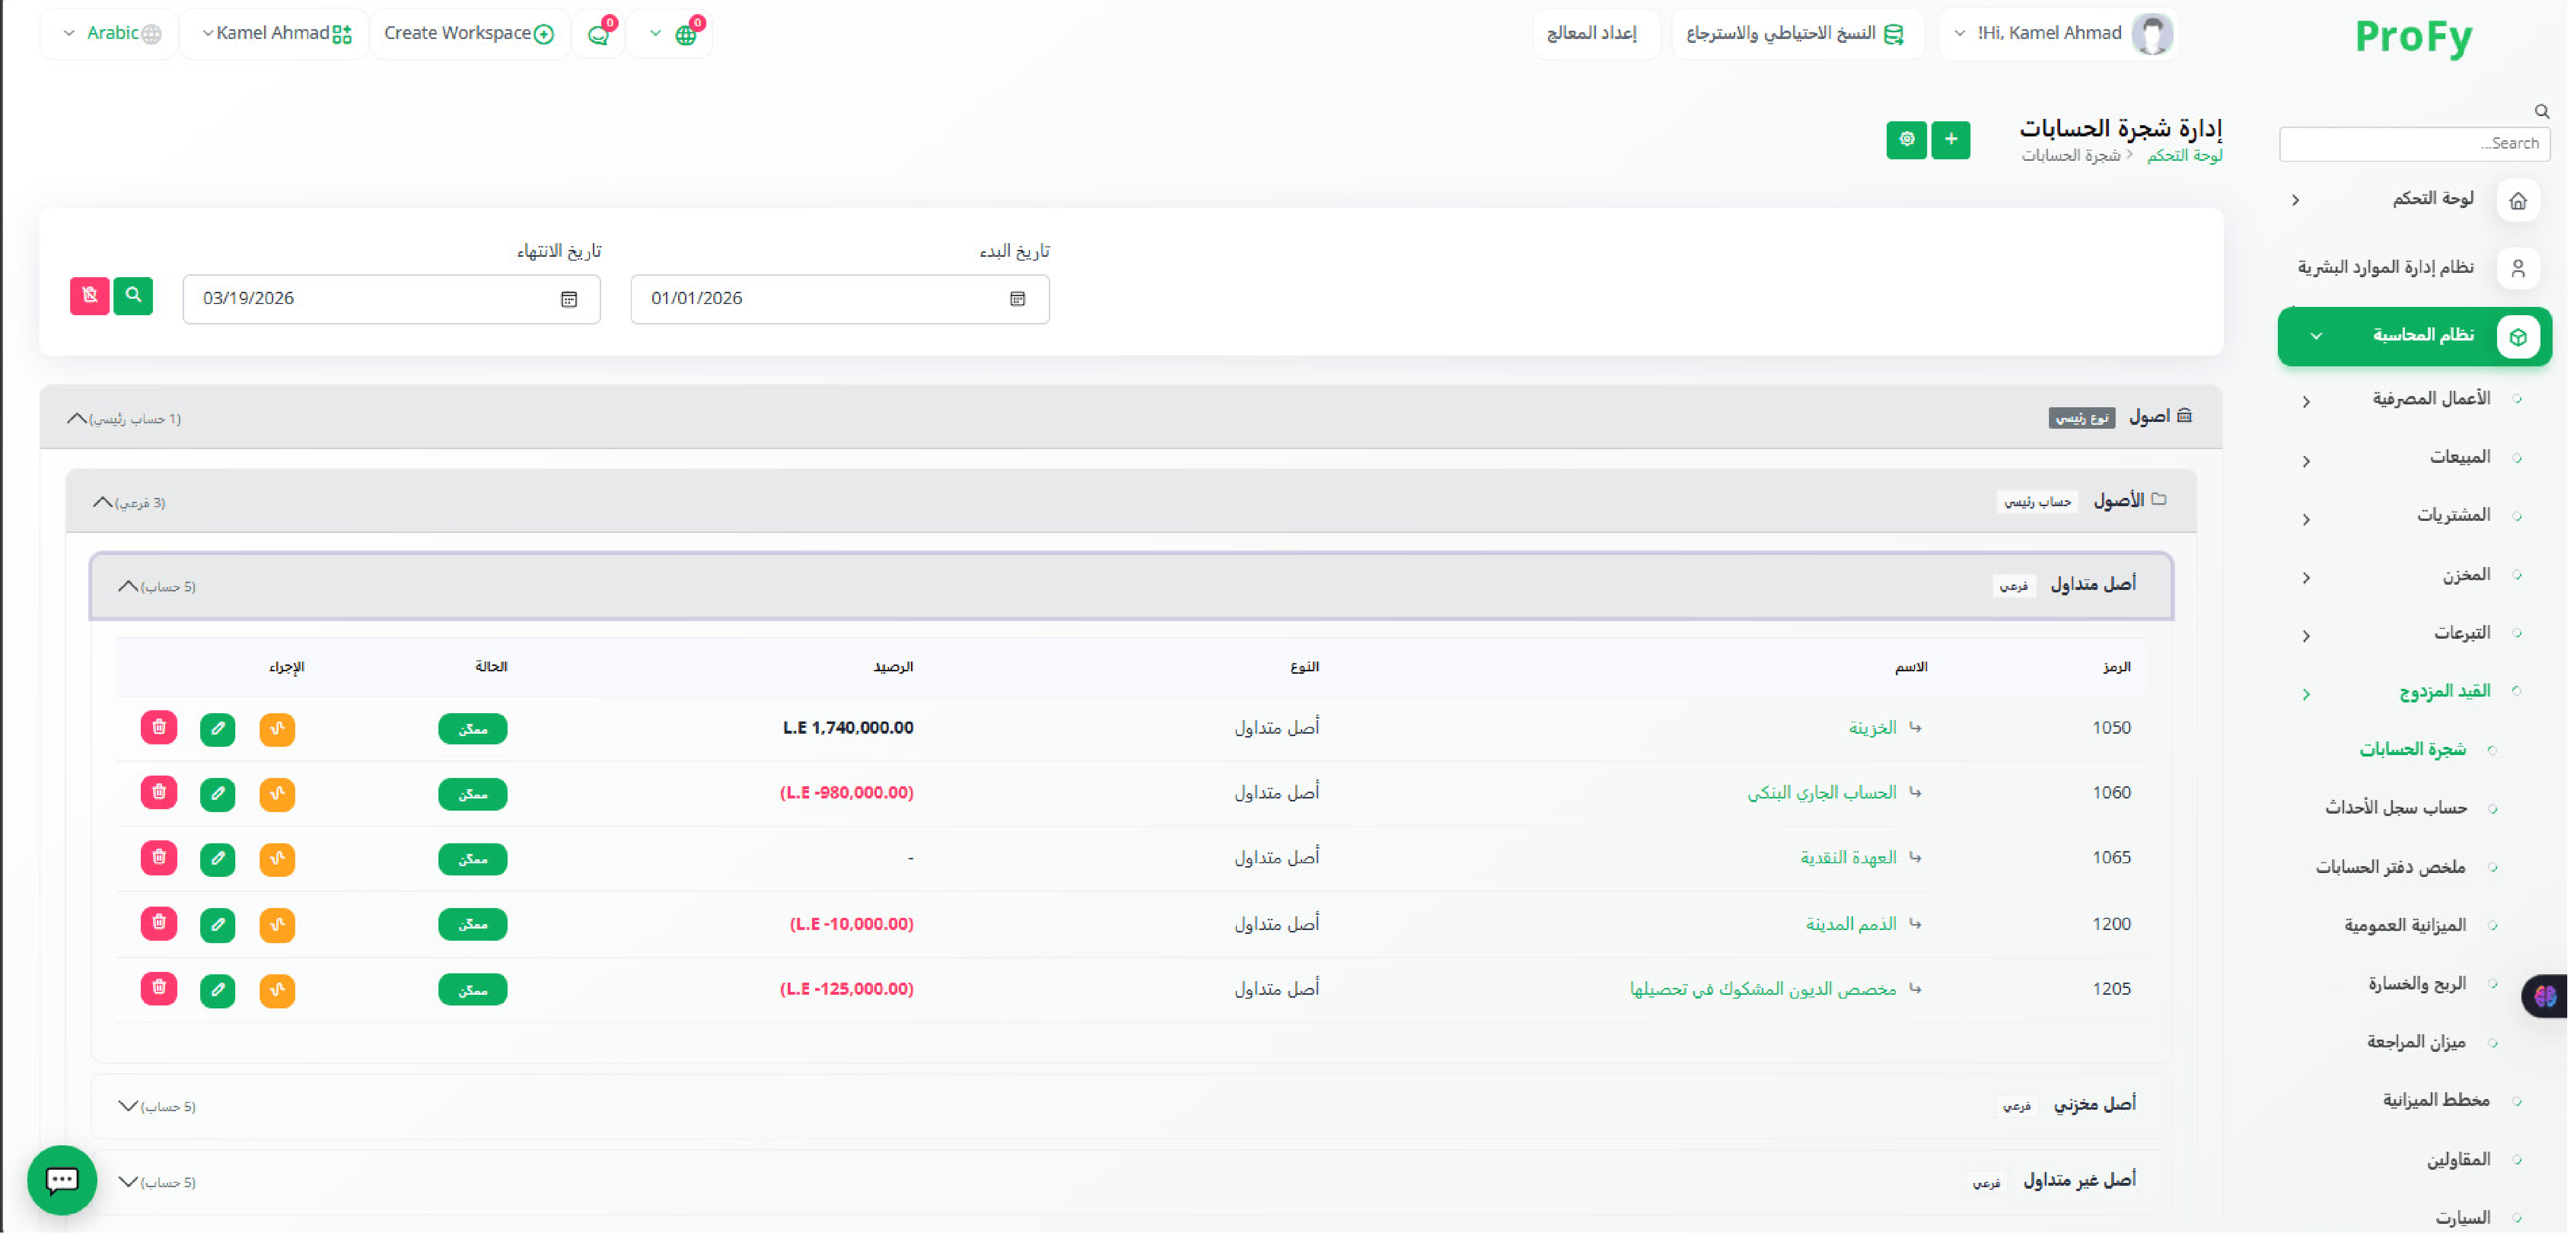This screenshot has height=1233, width=2576.
Task: Open the chart of accounts settings gear
Action: pyautogui.click(x=1907, y=140)
